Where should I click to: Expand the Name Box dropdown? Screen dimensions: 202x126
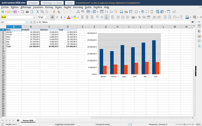point(27,22)
